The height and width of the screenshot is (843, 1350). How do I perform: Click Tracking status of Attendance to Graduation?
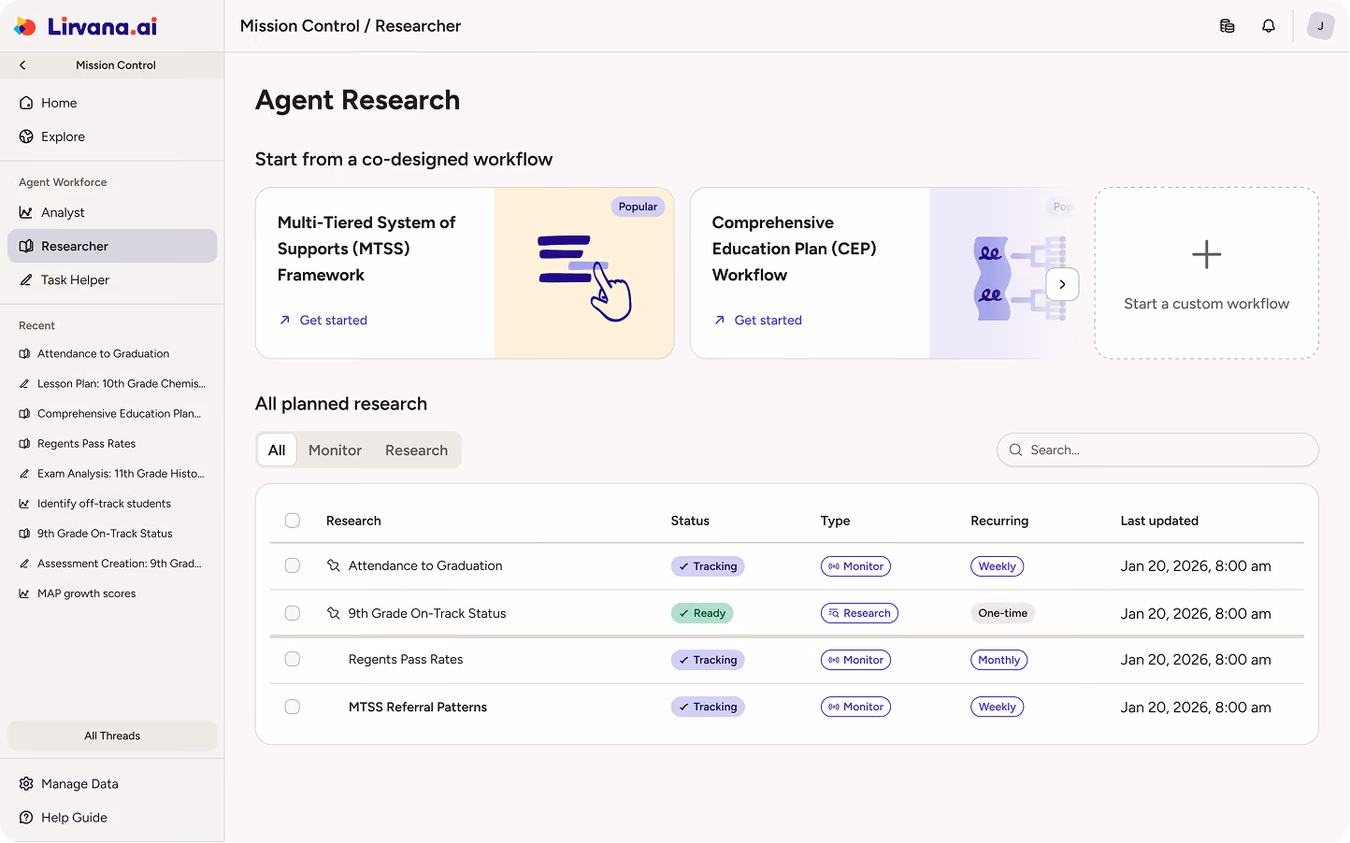coord(708,566)
